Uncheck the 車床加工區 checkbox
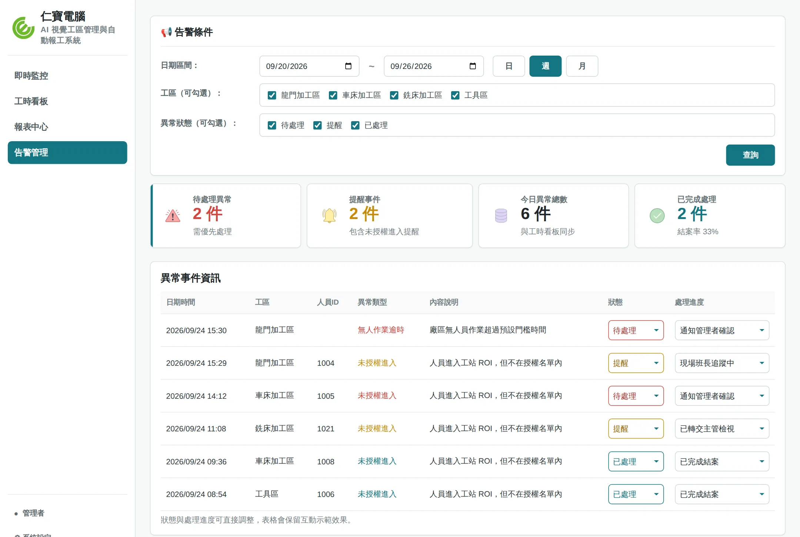The width and height of the screenshot is (800, 537). coord(333,95)
